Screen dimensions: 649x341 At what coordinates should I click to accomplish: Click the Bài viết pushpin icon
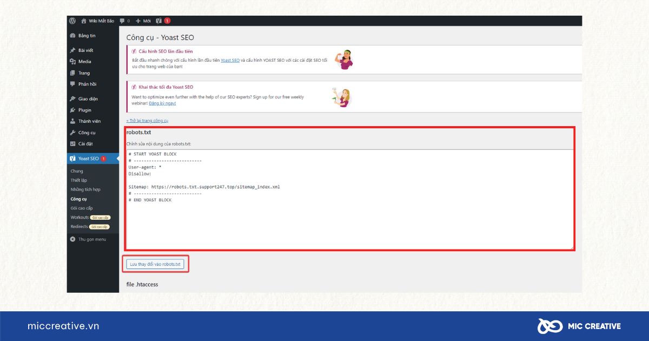72,50
